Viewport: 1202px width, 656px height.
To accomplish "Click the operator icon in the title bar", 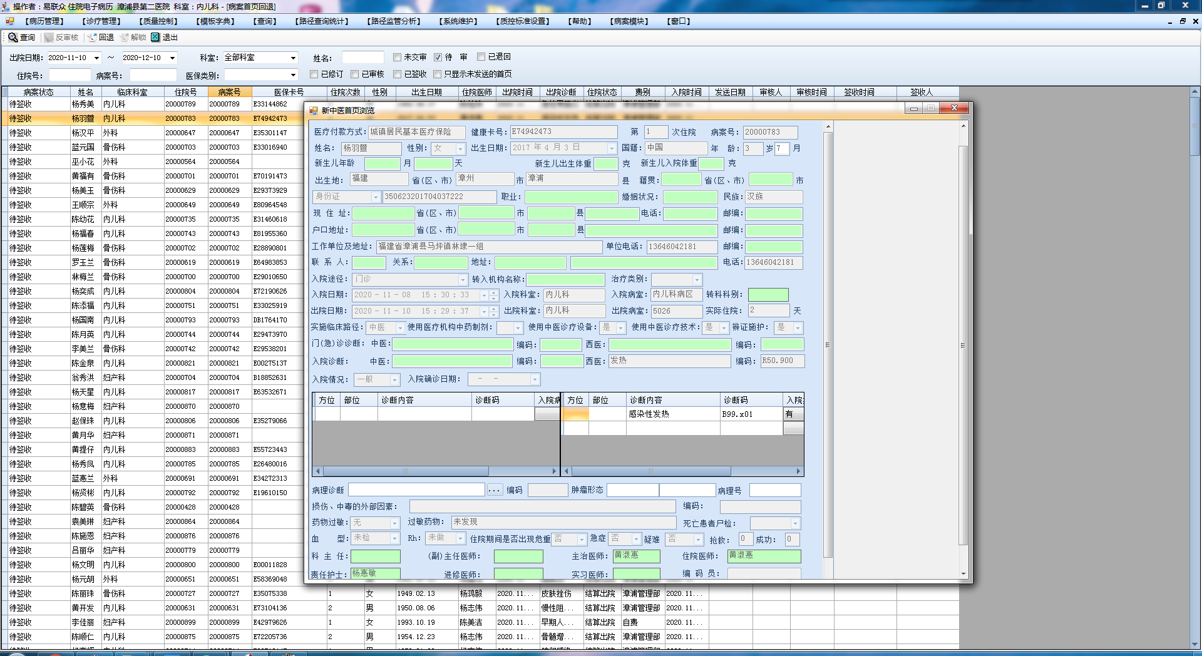I will pyautogui.click(x=6, y=6).
